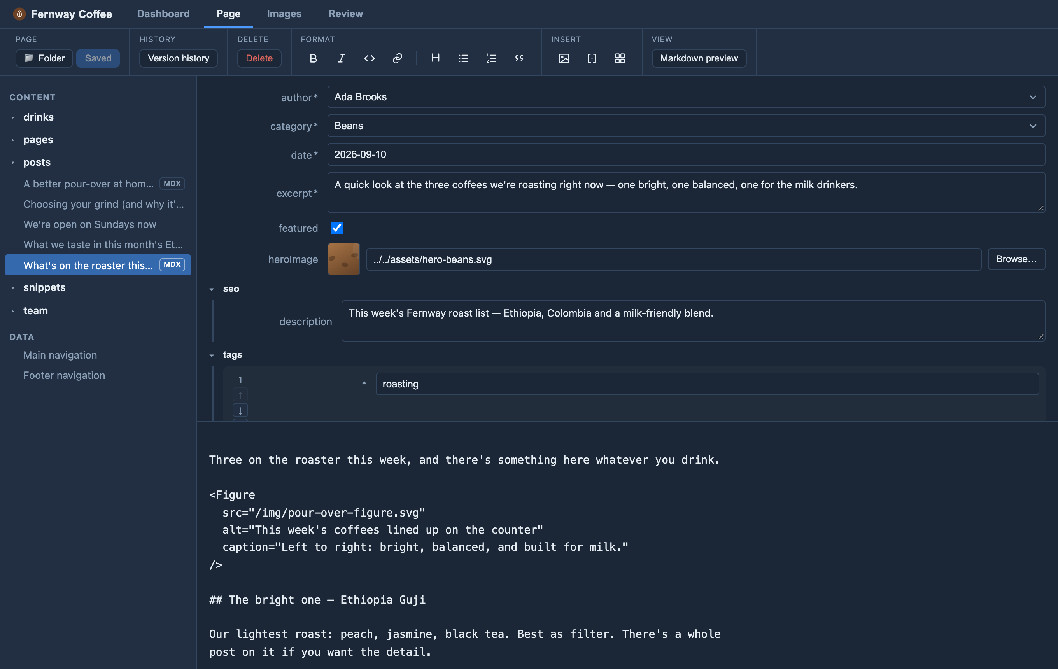Open Markdown preview
The image size is (1058, 669).
tap(699, 58)
